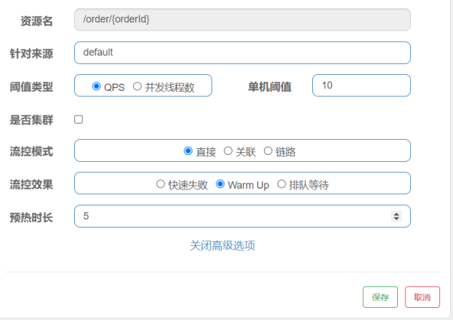Click the 资源名 label
Image resolution: width=453 pixels, height=320 pixels.
pos(37,21)
